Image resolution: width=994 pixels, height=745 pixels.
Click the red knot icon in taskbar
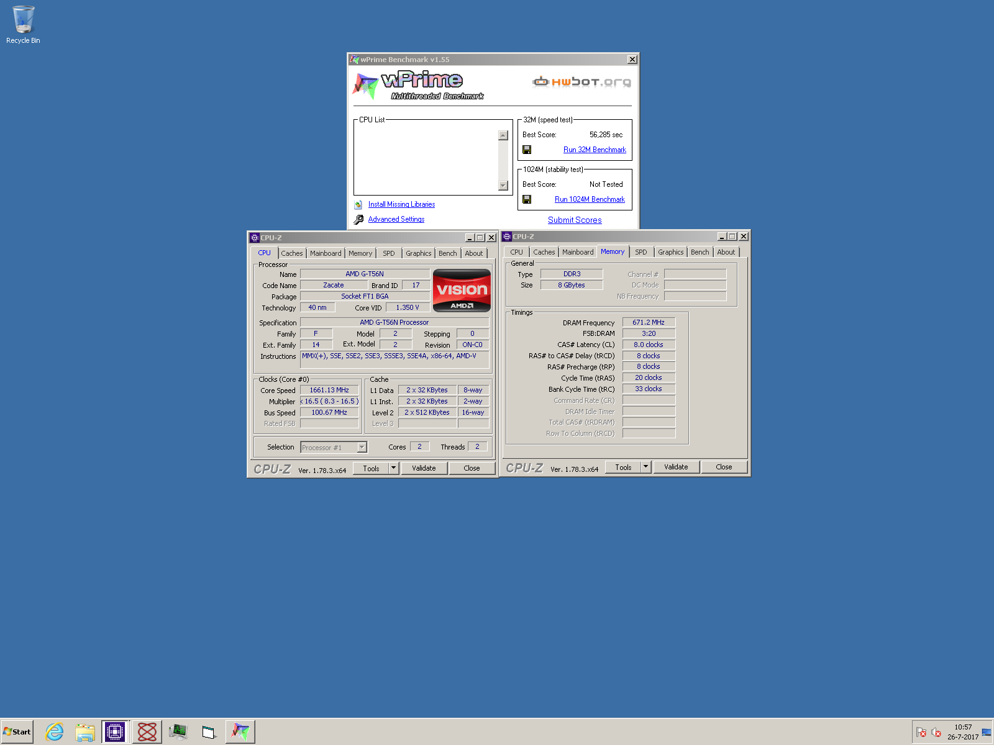click(147, 732)
